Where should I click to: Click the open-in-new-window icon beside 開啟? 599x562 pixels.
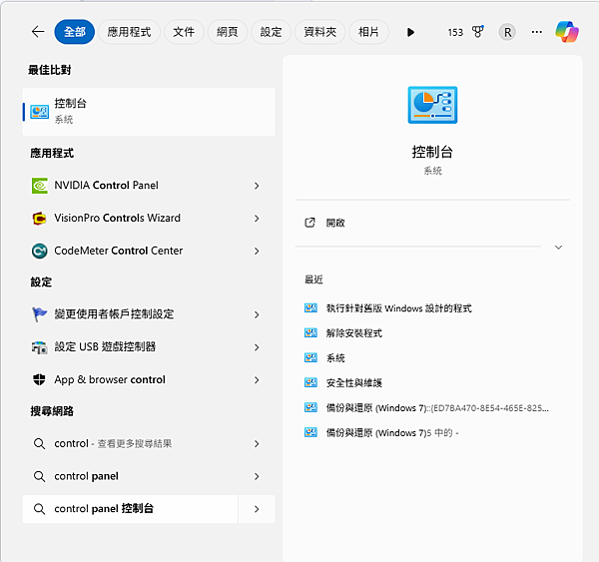(x=309, y=223)
